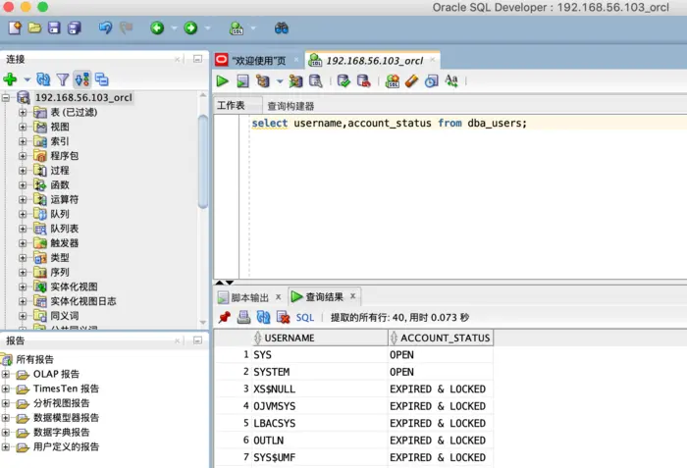Switch to the 查询构建器 tab
The width and height of the screenshot is (687, 468).
pos(291,106)
